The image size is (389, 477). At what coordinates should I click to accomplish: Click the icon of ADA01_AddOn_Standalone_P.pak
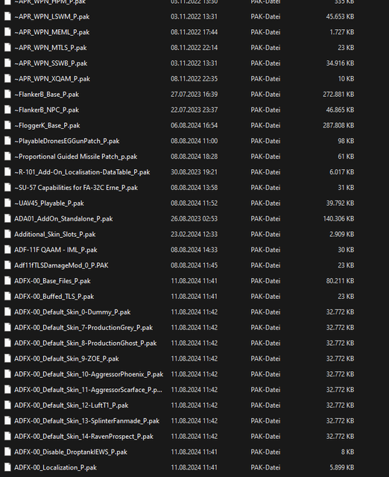(7, 218)
